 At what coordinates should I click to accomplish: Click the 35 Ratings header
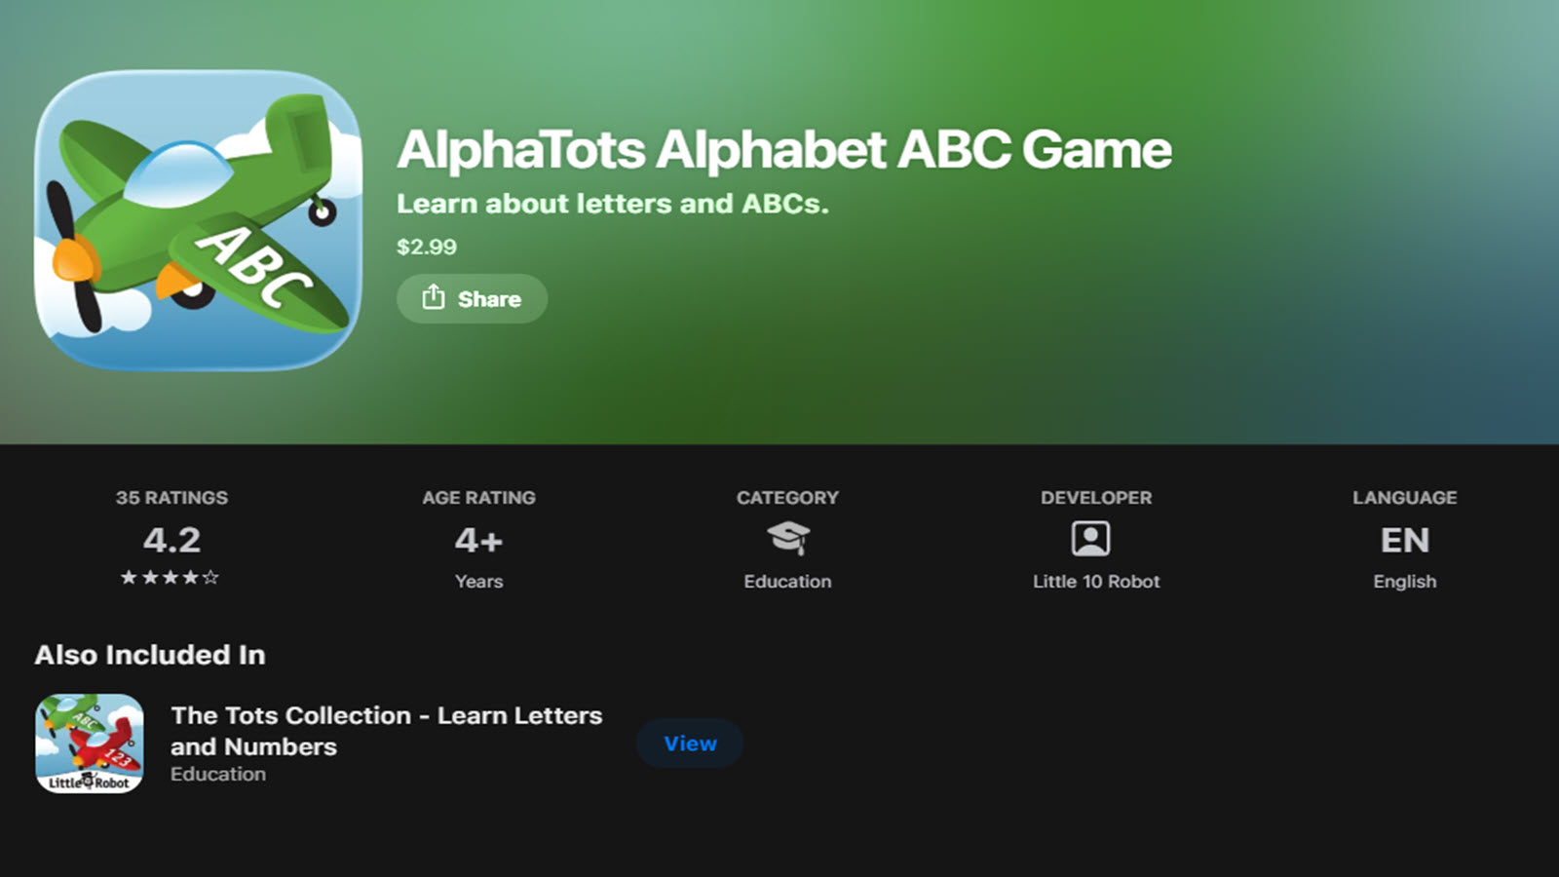click(x=171, y=498)
